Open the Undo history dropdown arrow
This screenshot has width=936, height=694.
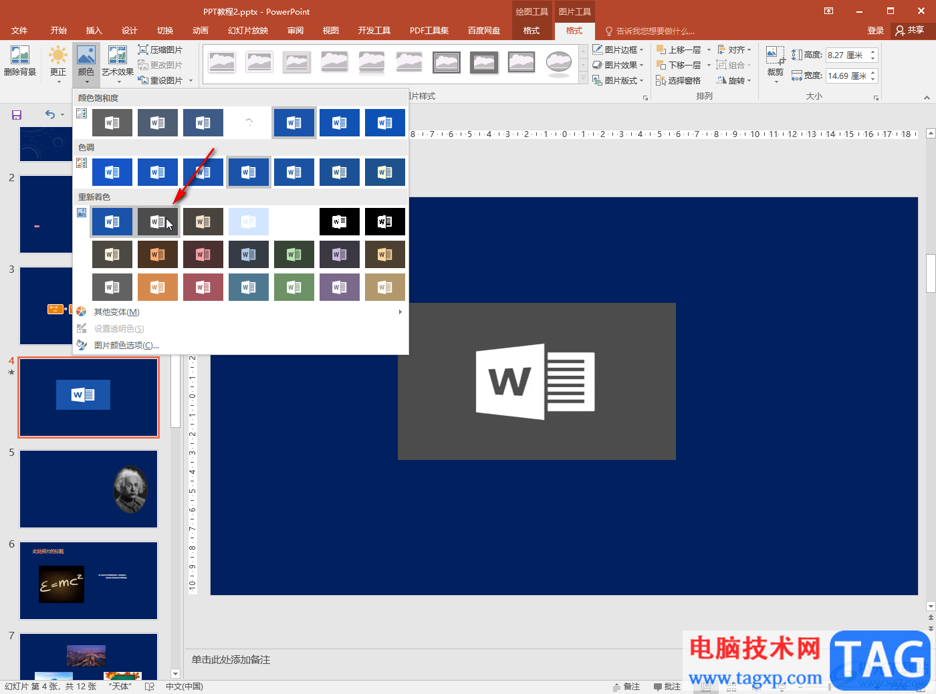click(63, 115)
